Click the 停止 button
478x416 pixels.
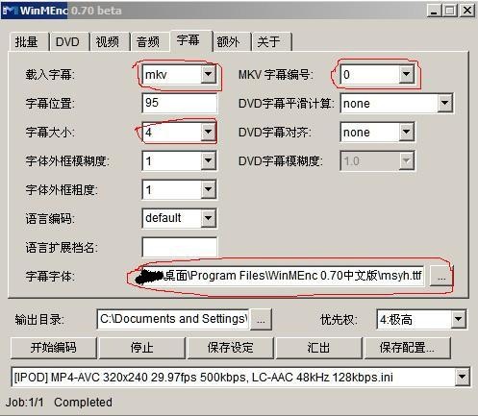click(142, 348)
